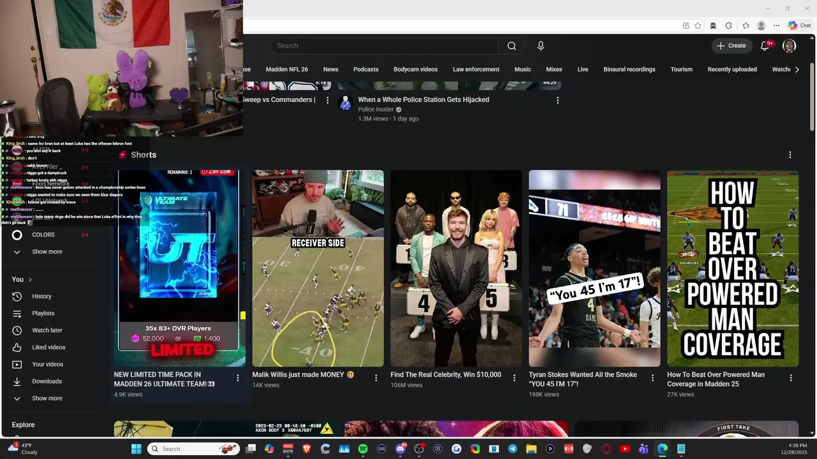Select the Law enforcement filter chip
This screenshot has width=817, height=459.
coord(476,69)
